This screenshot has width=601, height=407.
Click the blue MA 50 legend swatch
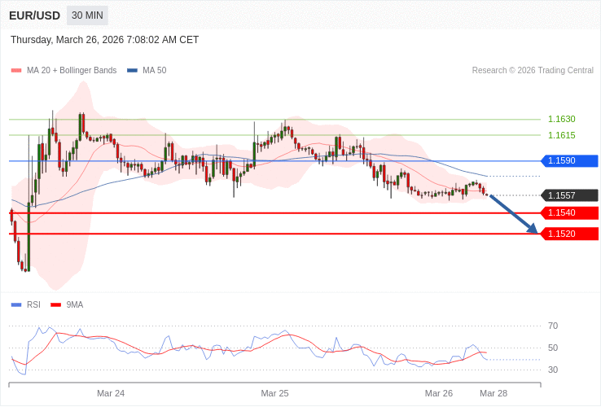[x=132, y=71]
